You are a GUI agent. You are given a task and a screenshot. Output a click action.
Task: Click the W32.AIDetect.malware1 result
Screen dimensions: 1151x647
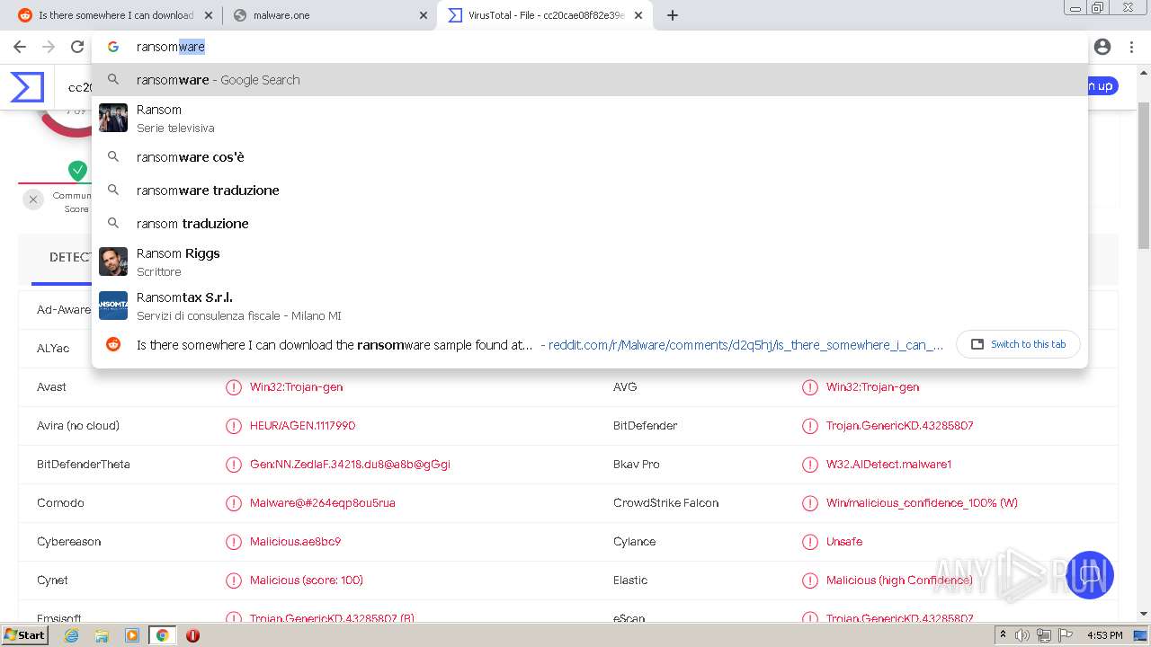[888, 465]
